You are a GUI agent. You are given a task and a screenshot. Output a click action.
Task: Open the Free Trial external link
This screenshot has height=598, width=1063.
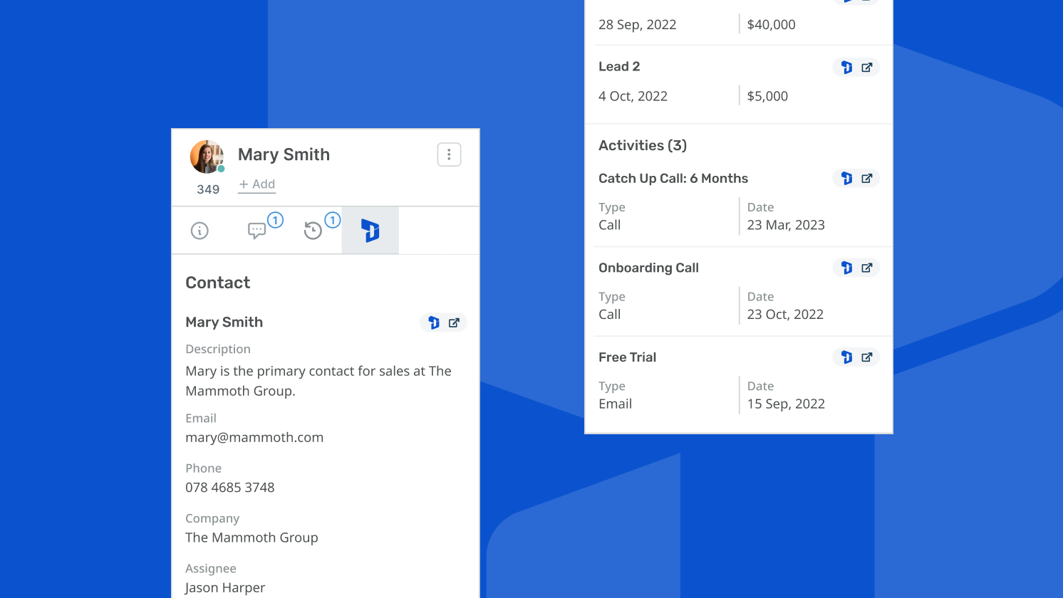(866, 357)
